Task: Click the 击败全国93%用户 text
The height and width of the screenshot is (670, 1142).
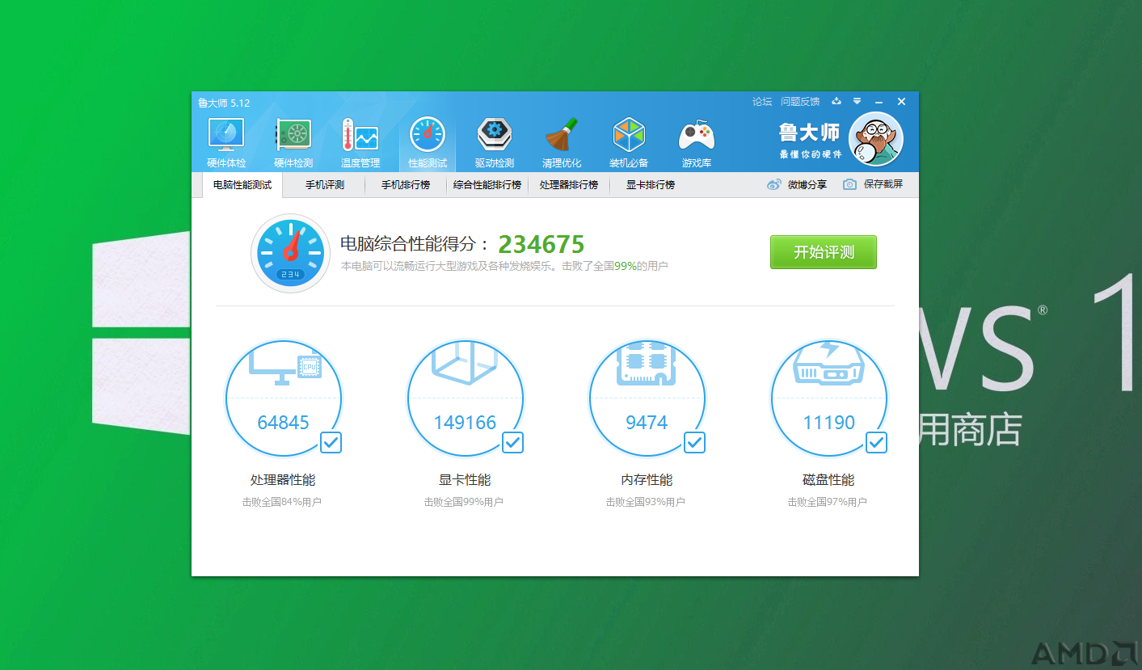Action: tap(646, 502)
